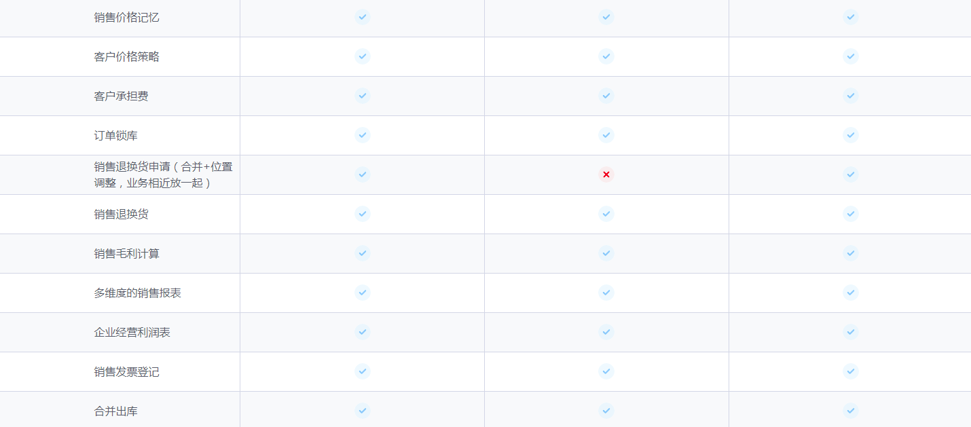This screenshot has height=427, width=971.
Task: Click third-column checkmark for 合并出库
Action: click(x=851, y=411)
